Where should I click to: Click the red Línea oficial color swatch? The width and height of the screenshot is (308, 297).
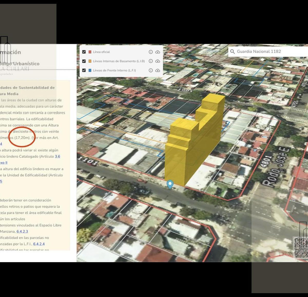pos(90,52)
